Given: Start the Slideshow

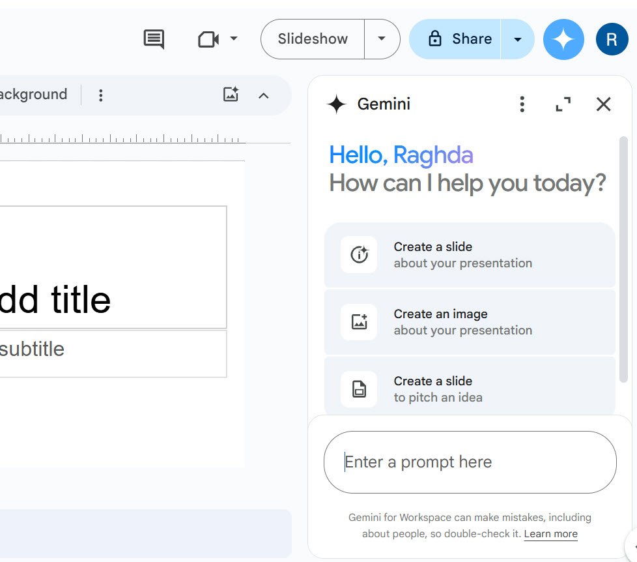Looking at the screenshot, I should [x=313, y=39].
